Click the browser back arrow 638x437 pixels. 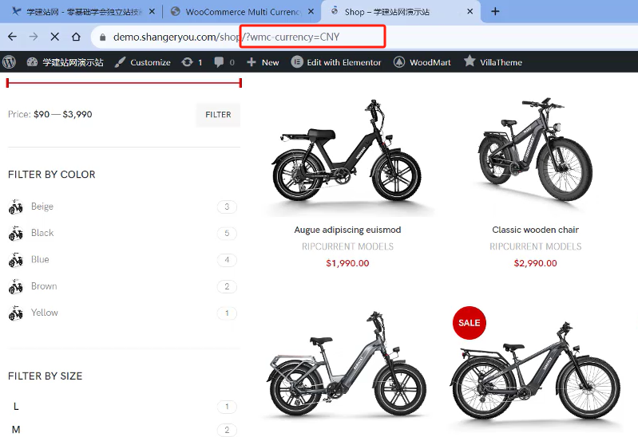pos(12,37)
